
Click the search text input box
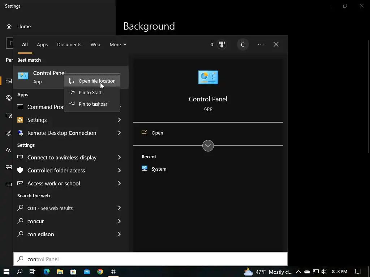pos(150,259)
